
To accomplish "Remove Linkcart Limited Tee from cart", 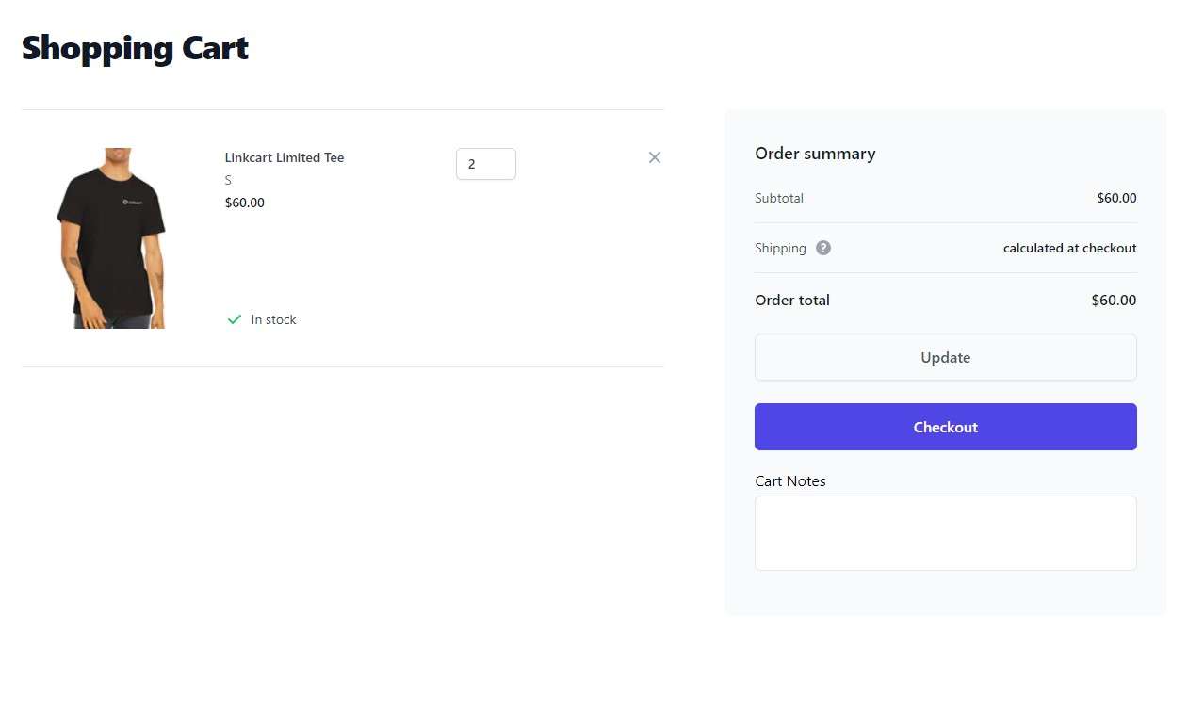I will point(655,157).
